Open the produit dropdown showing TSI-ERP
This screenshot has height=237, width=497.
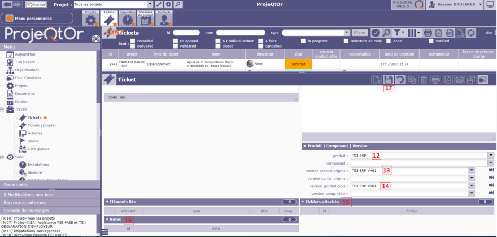[x=491, y=155]
